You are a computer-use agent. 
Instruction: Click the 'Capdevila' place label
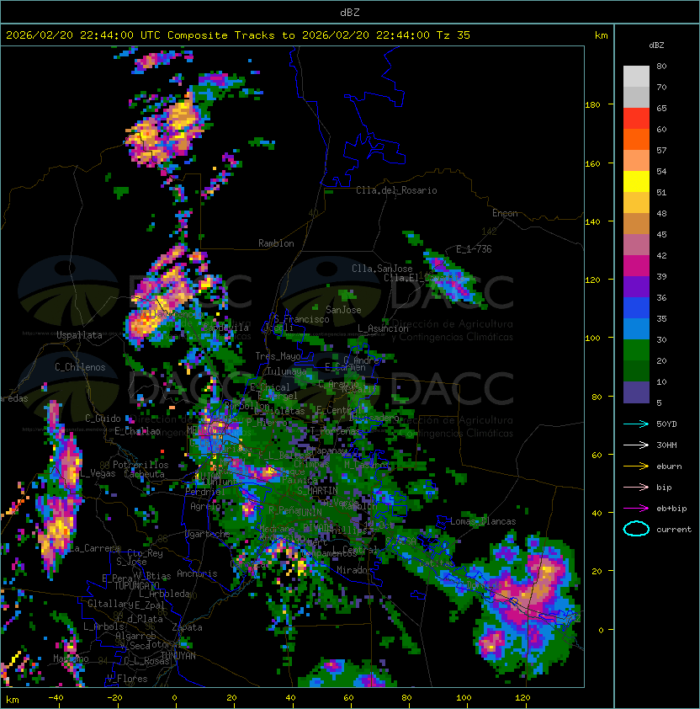(x=225, y=328)
